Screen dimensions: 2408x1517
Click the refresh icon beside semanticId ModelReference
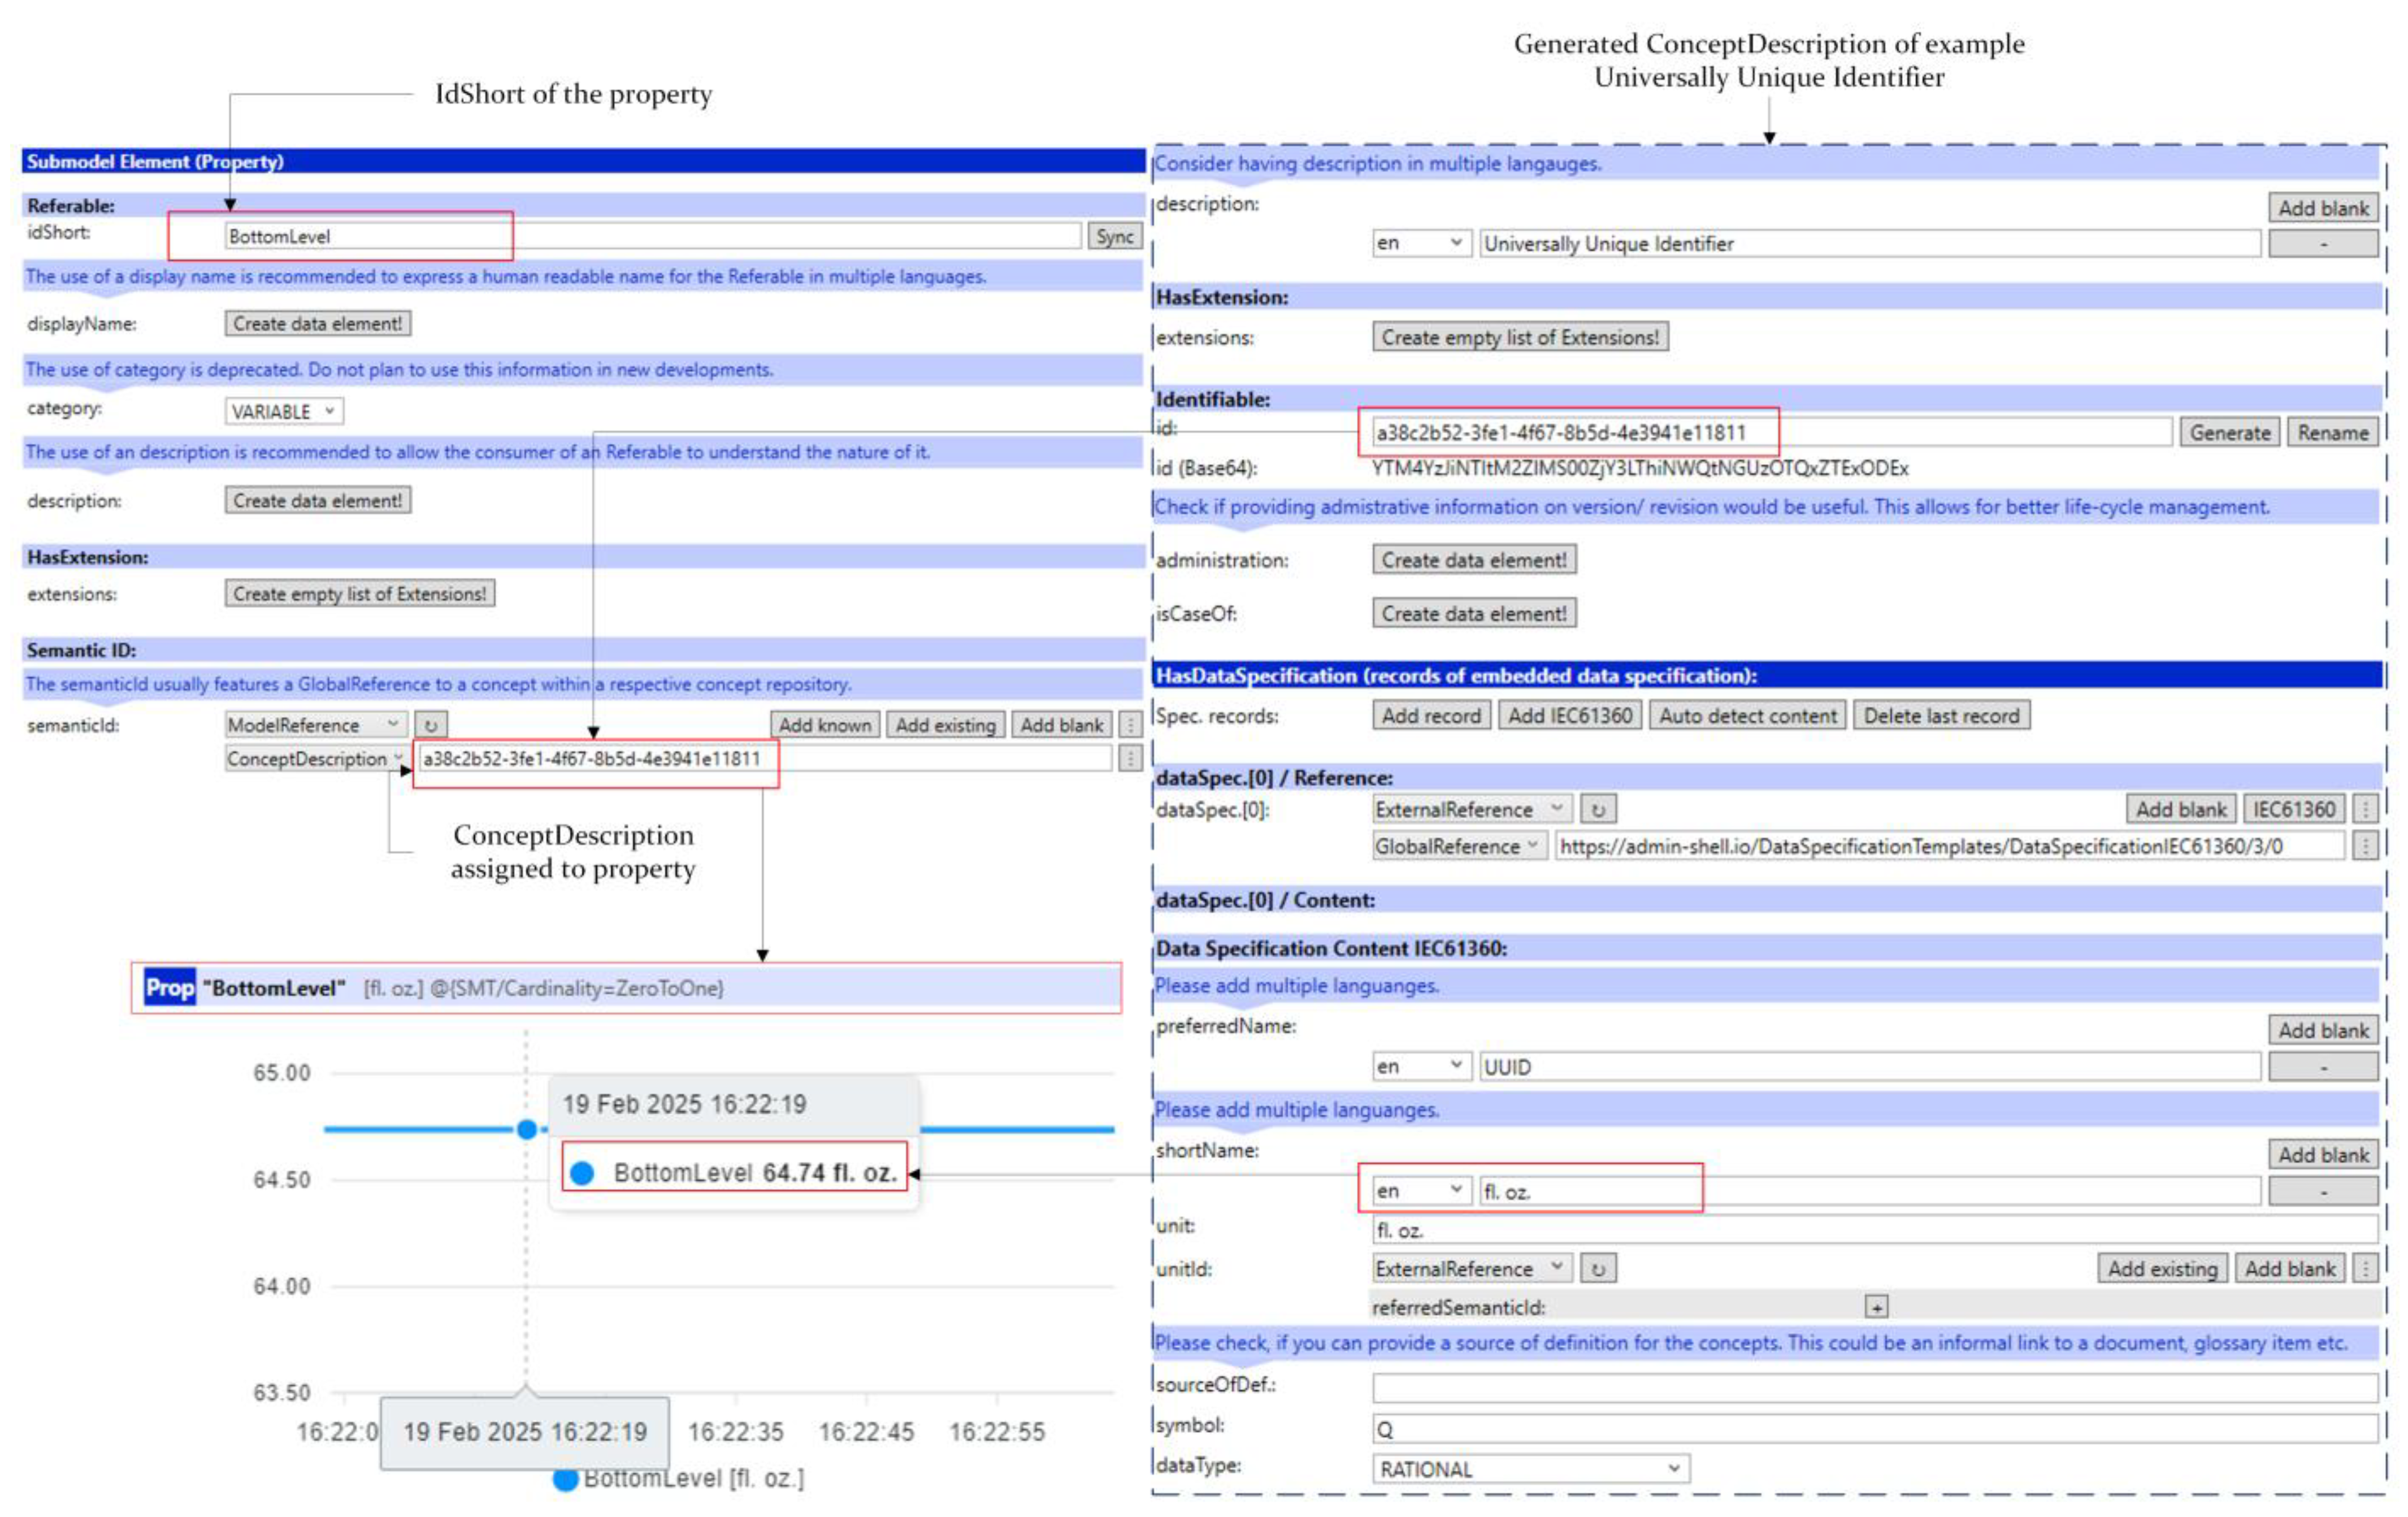[x=431, y=725]
